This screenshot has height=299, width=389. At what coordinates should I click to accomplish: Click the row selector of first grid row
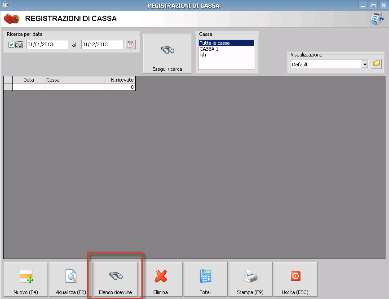(8, 87)
